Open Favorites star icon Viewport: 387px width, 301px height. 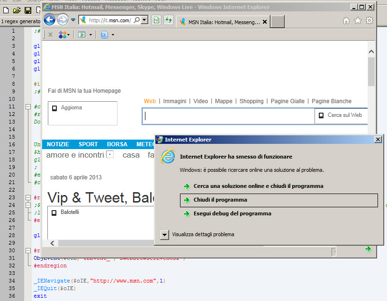point(358,20)
